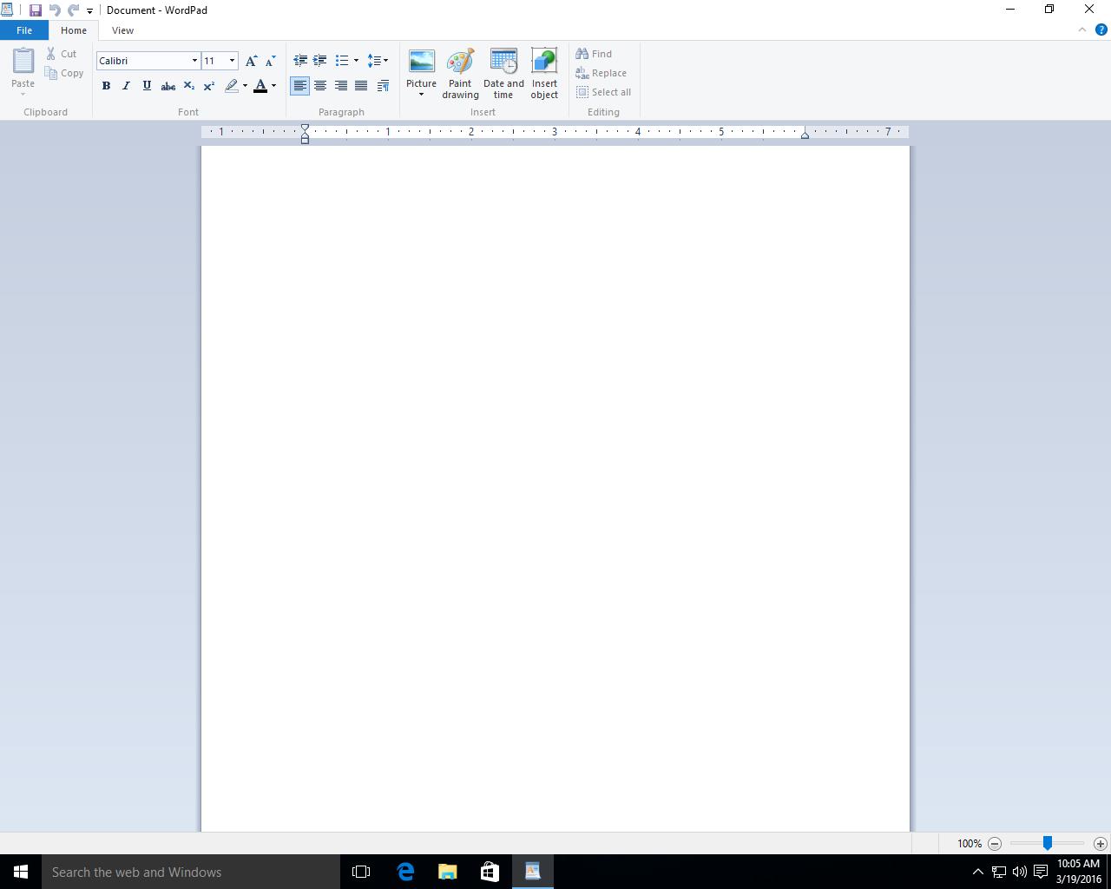Click the font size field showing 11
Image resolution: width=1111 pixels, height=889 pixels.
click(214, 61)
